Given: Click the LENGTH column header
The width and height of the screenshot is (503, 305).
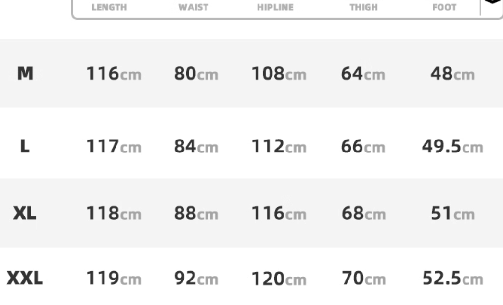Looking at the screenshot, I should click(109, 7).
